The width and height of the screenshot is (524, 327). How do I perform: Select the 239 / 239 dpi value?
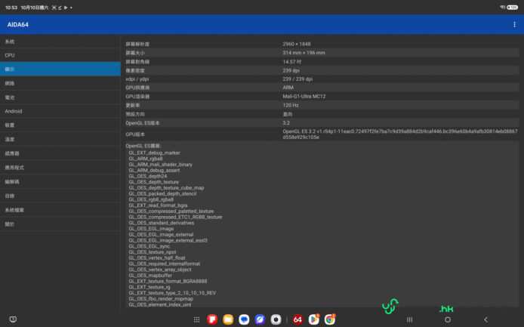point(297,79)
